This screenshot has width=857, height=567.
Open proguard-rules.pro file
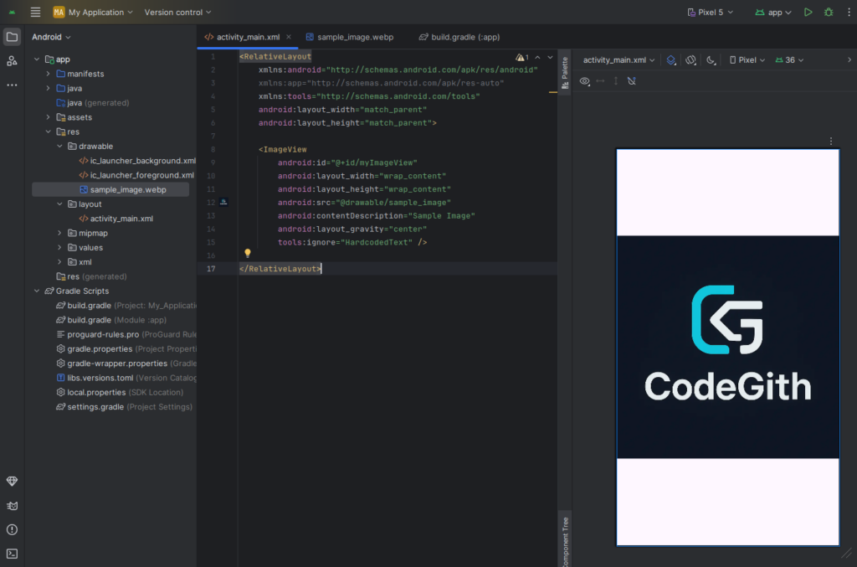[x=126, y=334]
